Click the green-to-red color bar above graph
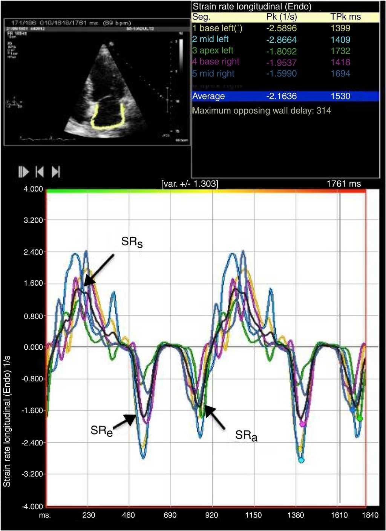Screen dimensions: 386x531 tap(205, 191)
